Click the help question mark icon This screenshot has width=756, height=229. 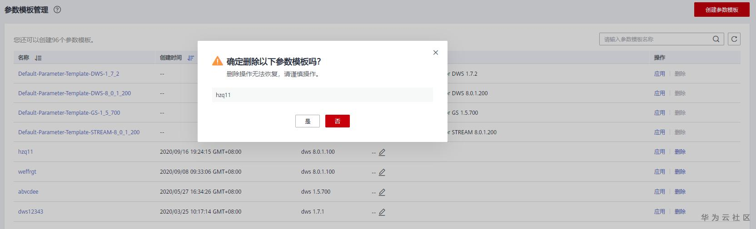(57, 10)
